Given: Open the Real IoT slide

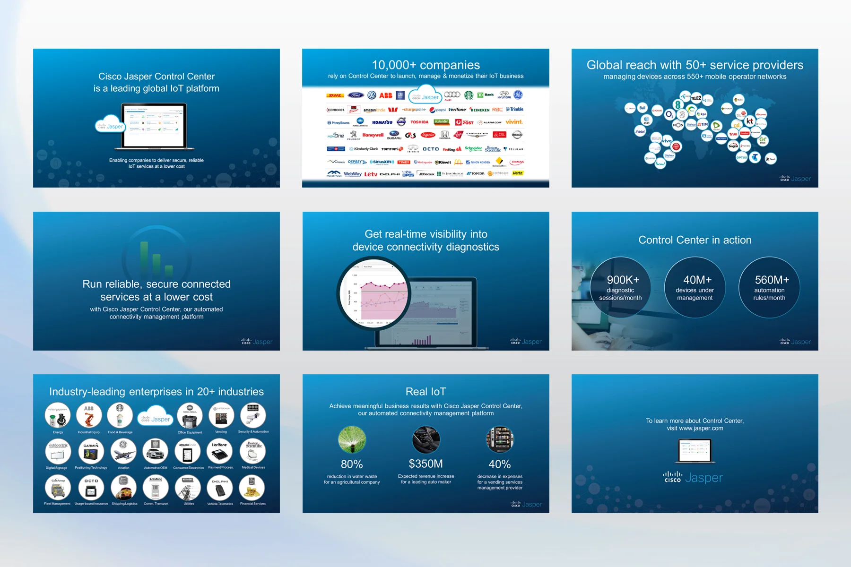Looking at the screenshot, I should point(425,391).
